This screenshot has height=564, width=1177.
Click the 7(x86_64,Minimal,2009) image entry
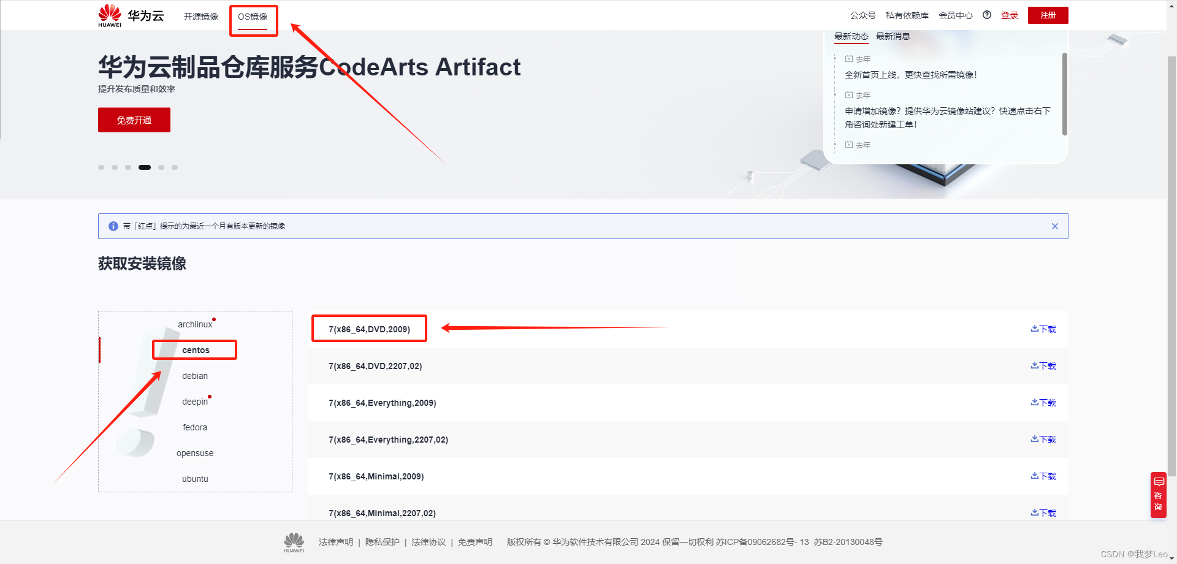click(376, 476)
